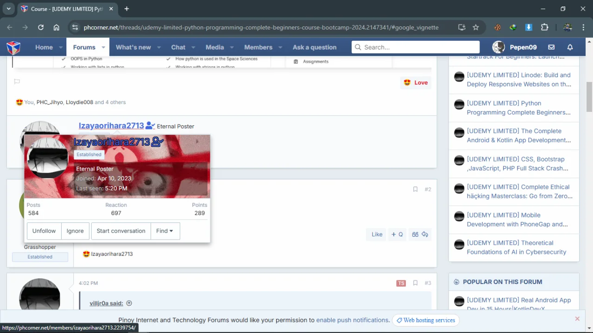
Task: Open the What's new section
Action: click(x=133, y=47)
